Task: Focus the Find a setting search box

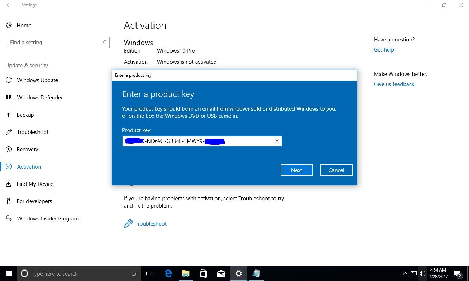Action: [58, 43]
